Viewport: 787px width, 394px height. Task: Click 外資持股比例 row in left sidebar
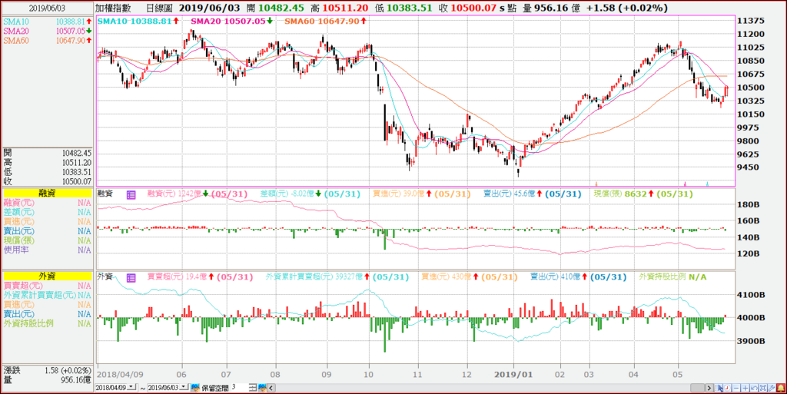(47, 323)
